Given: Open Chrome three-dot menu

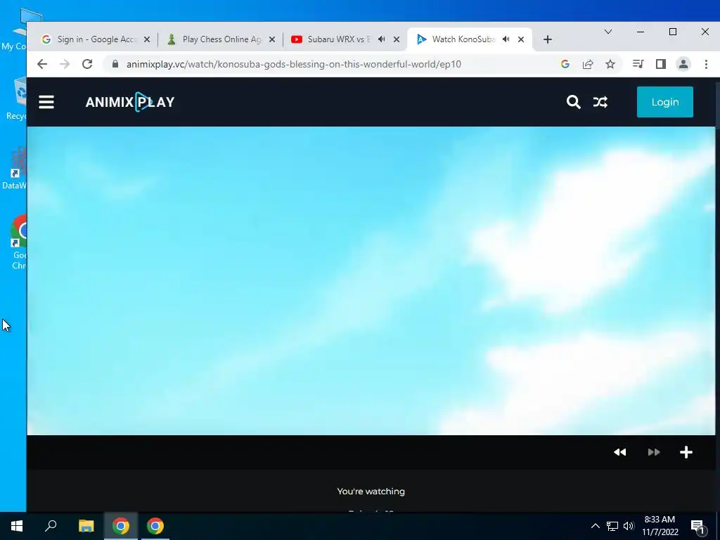Looking at the screenshot, I should 706,64.
